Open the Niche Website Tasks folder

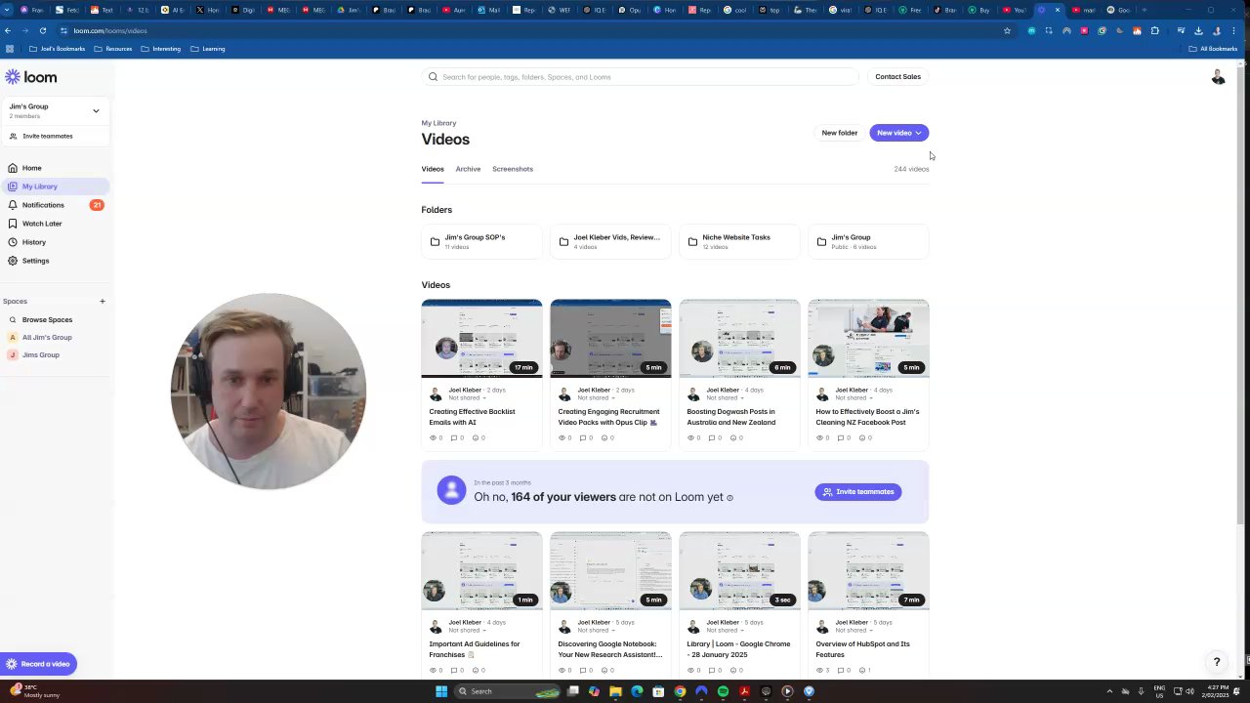(x=739, y=241)
